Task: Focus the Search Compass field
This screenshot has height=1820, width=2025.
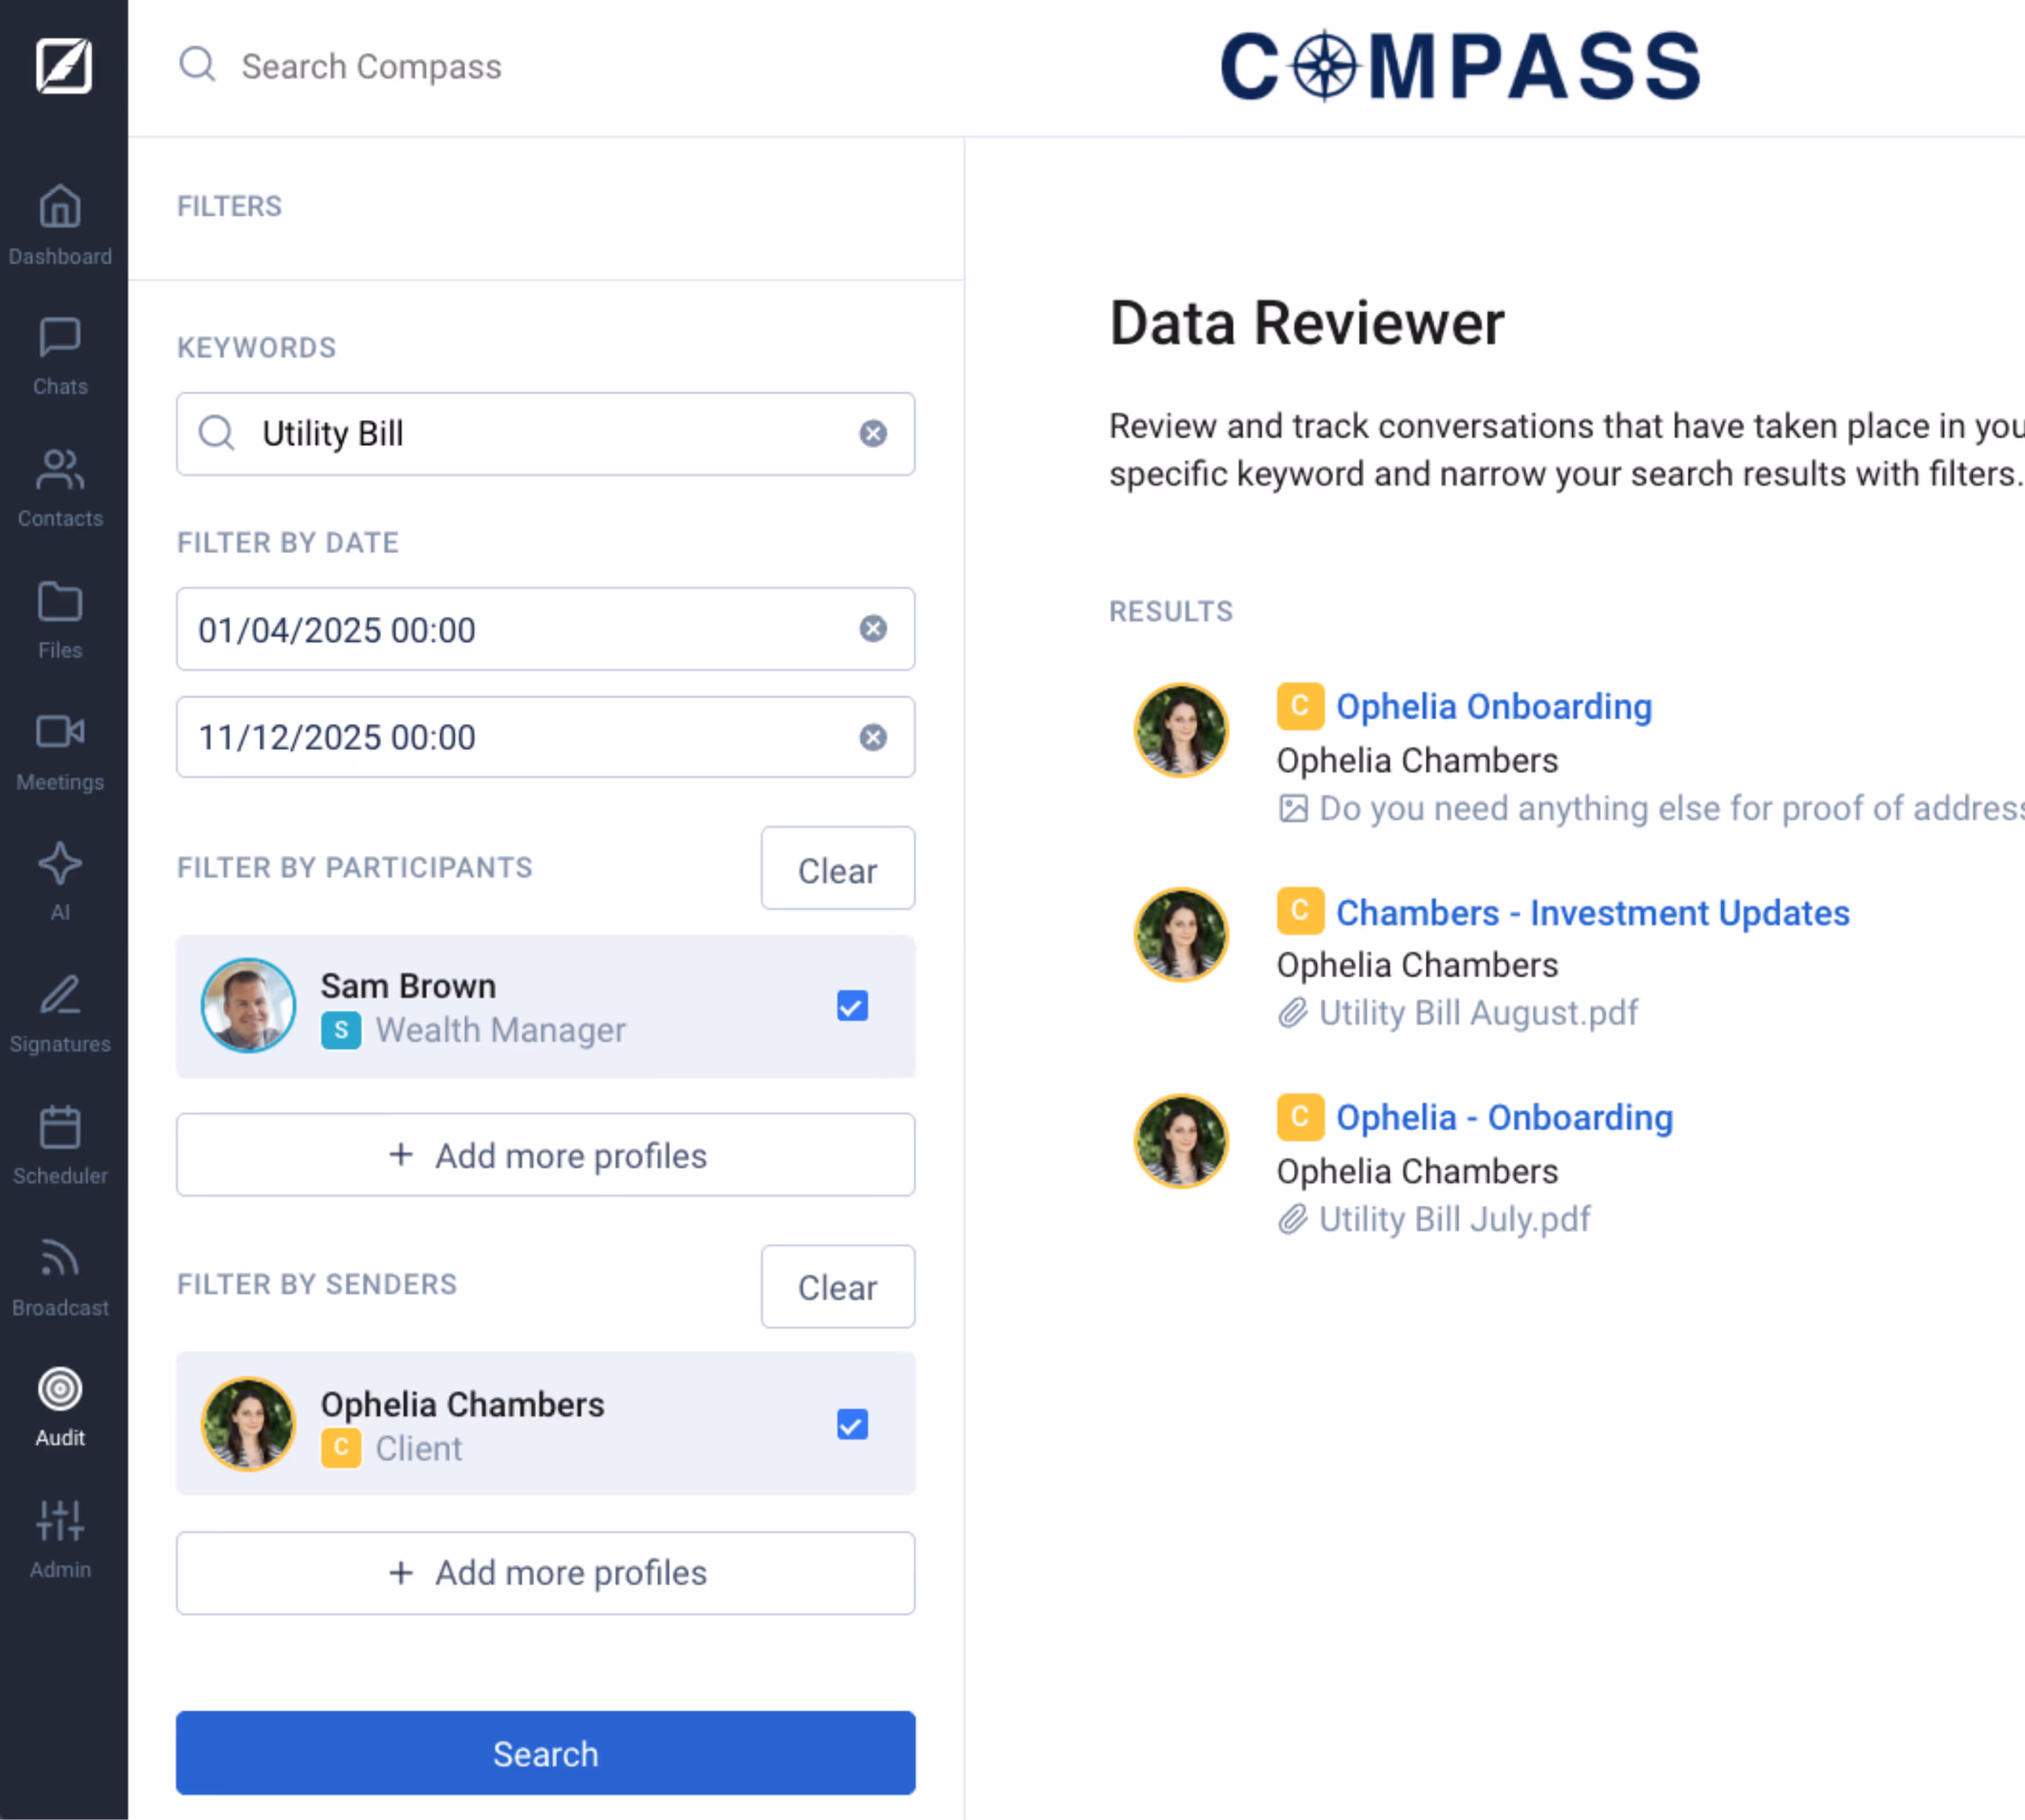Action: point(372,67)
